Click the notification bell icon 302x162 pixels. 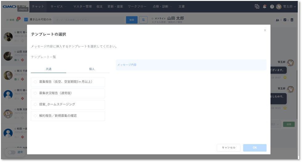coord(265,6)
